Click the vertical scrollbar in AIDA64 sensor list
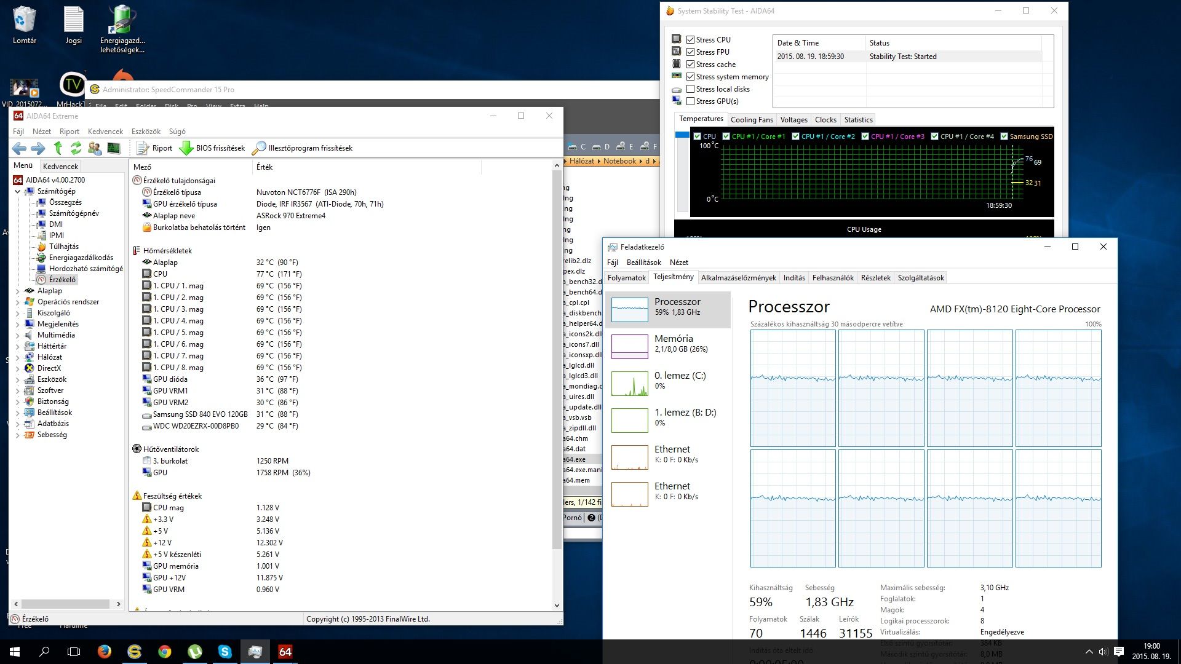The width and height of the screenshot is (1181, 664). (557, 360)
